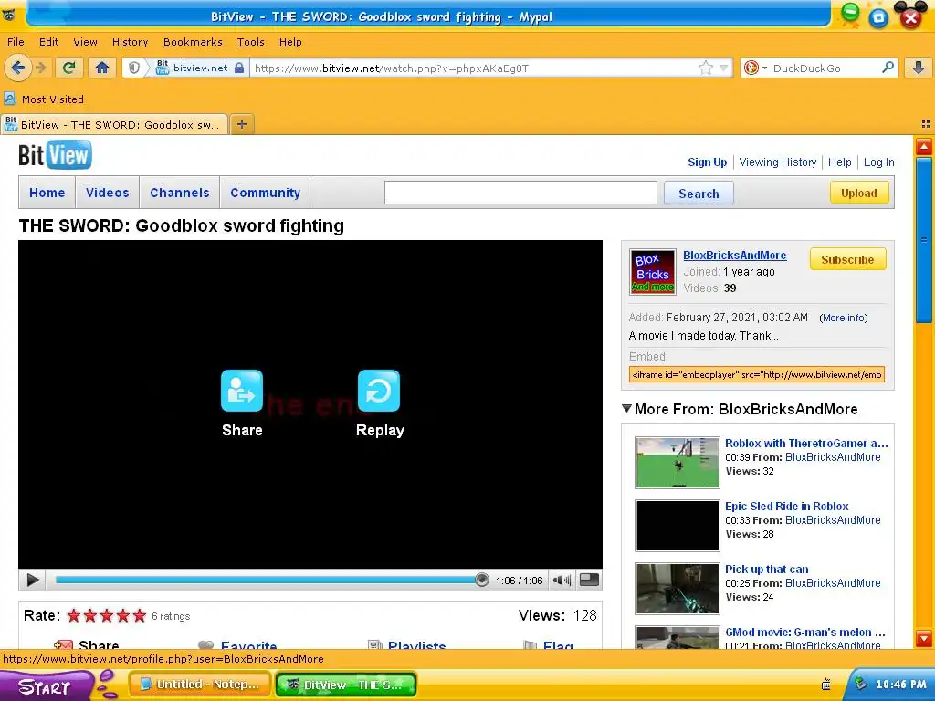
Task: Toggle the player fullscreen size icon
Action: click(x=589, y=580)
